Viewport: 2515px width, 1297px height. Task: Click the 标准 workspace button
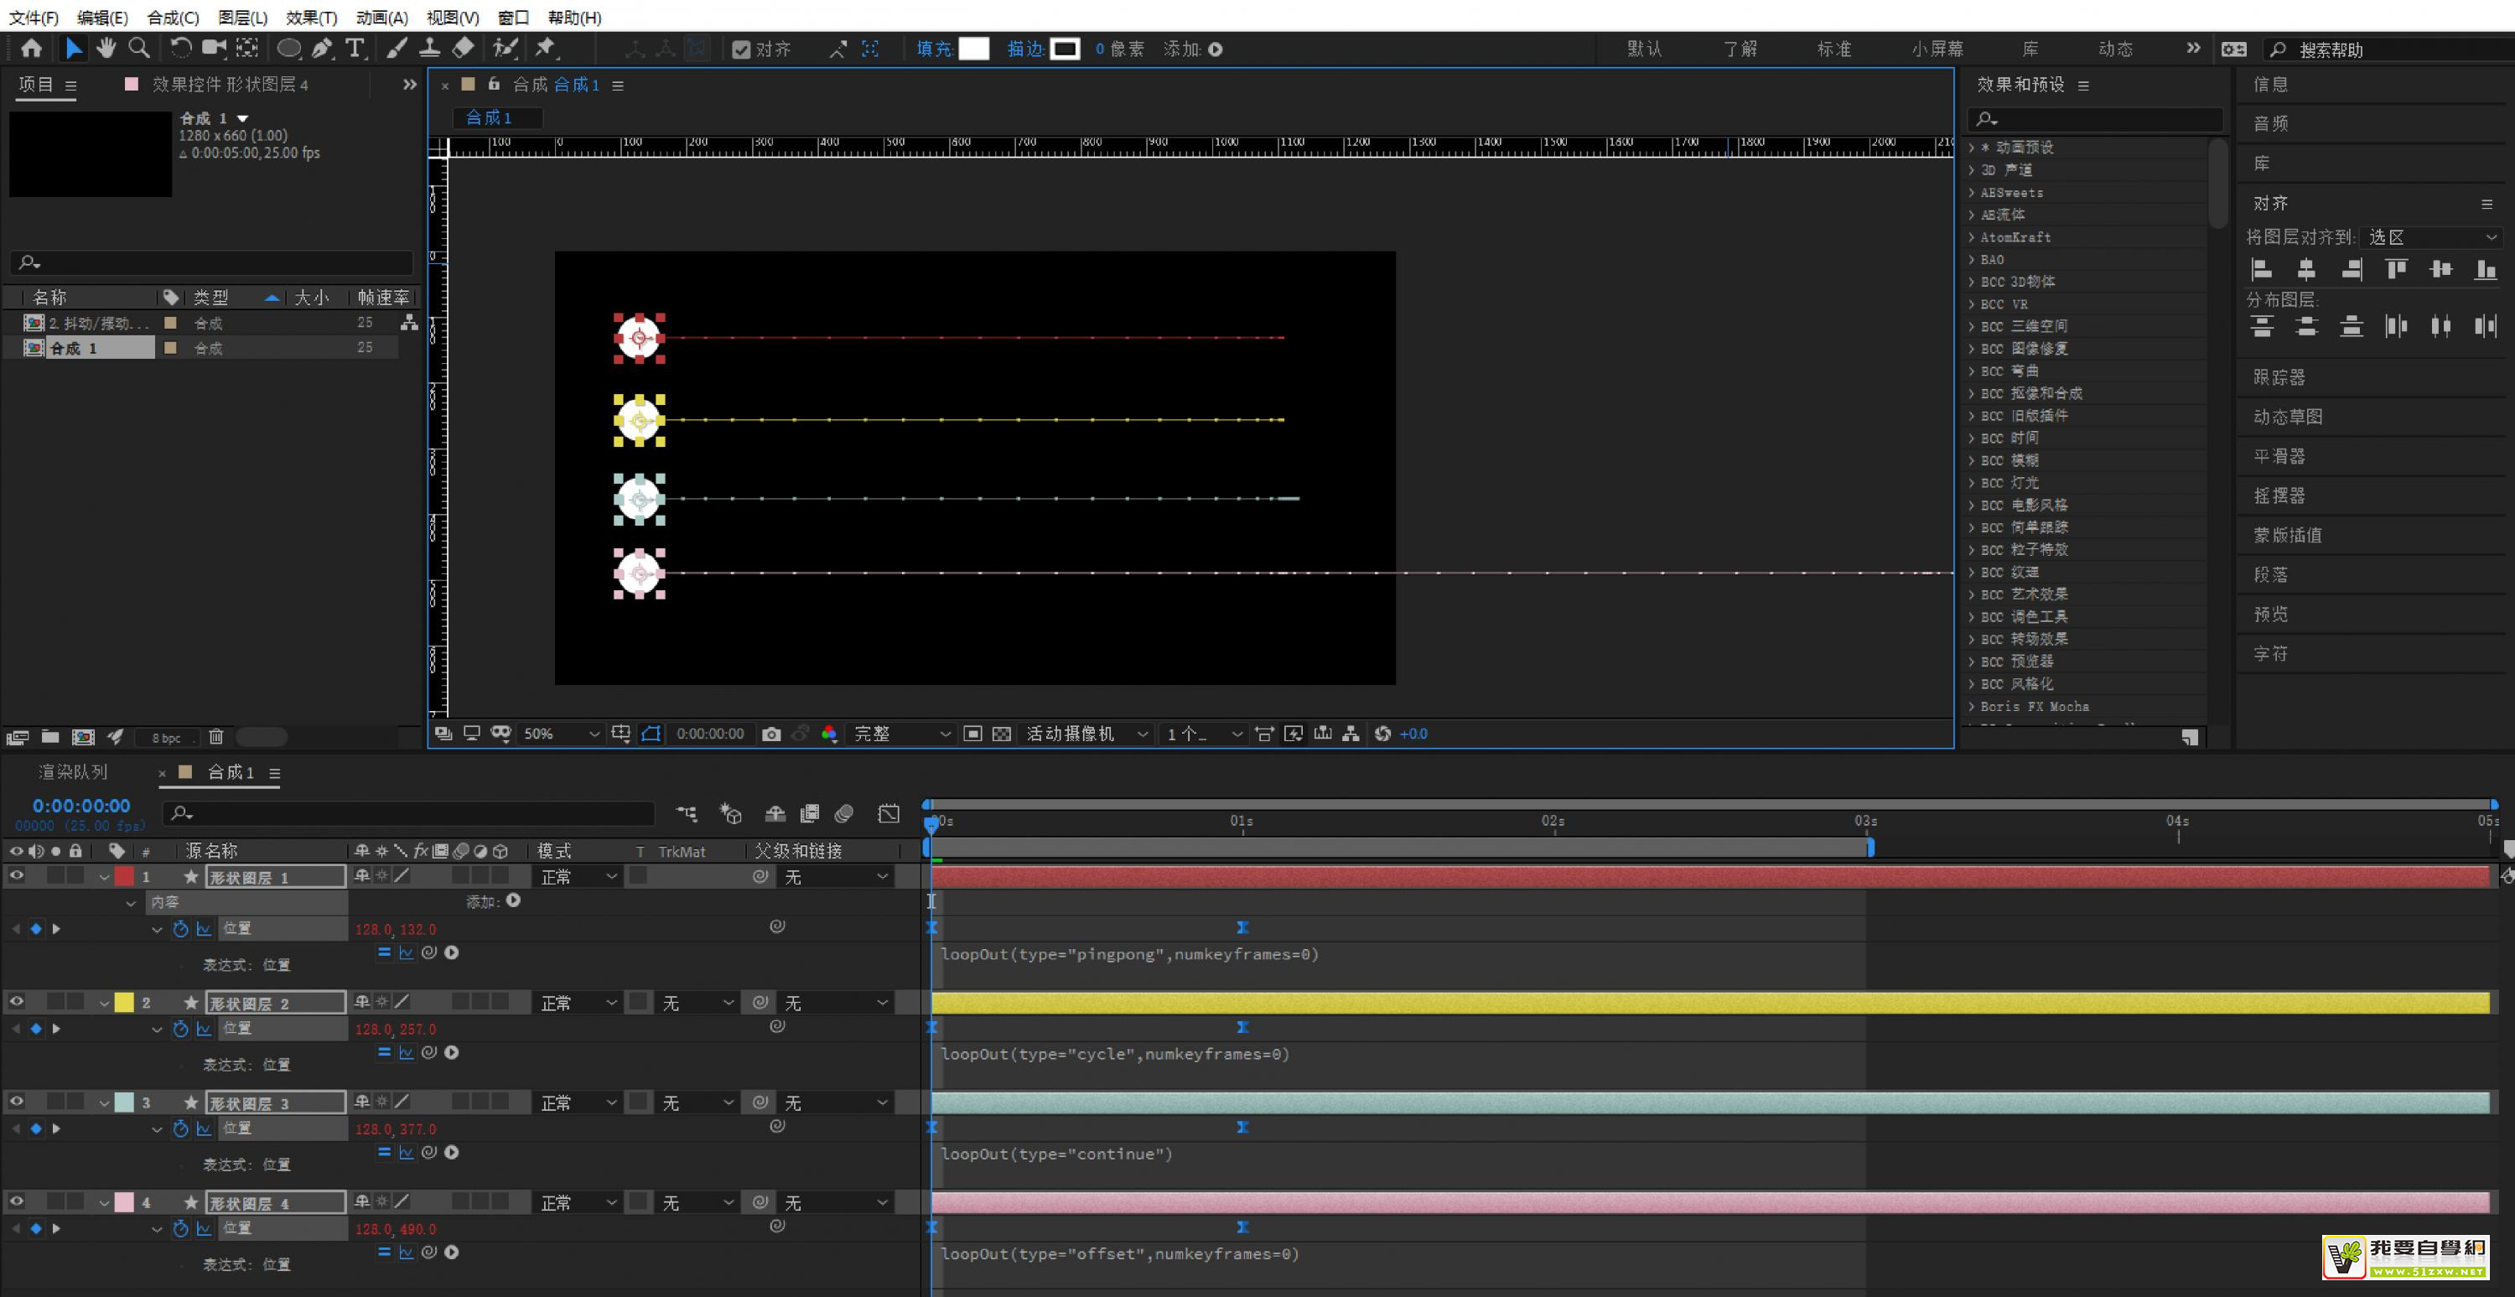point(1833,49)
